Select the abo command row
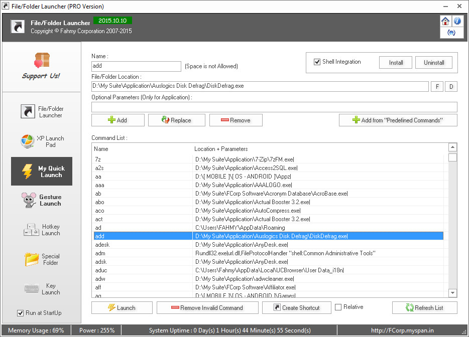 point(268,202)
